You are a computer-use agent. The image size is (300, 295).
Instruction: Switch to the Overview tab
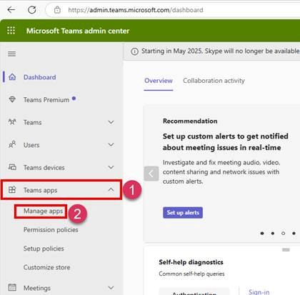(x=159, y=81)
